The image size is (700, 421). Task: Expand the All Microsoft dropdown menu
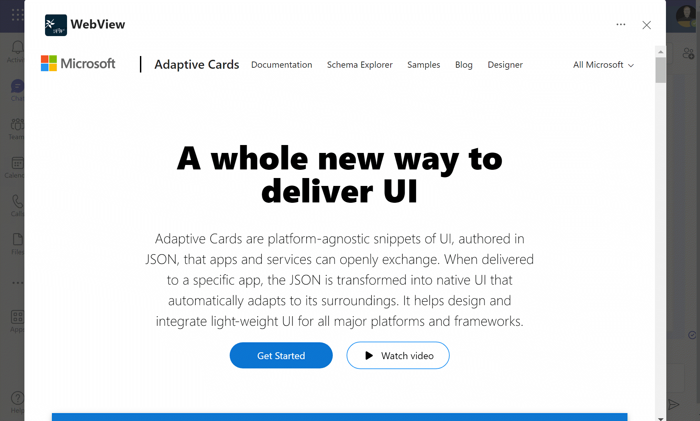[x=602, y=65]
